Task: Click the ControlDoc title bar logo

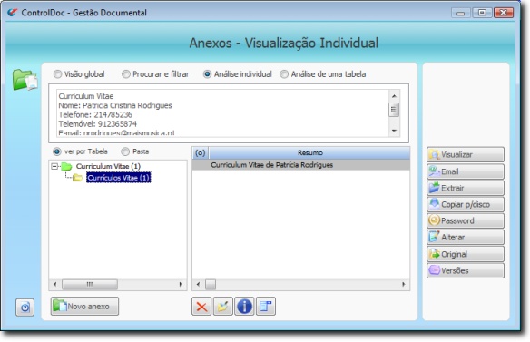Action: tap(12, 13)
